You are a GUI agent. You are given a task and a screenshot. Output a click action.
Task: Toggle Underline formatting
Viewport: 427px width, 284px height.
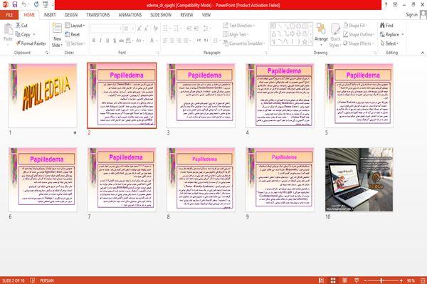pos(107,41)
